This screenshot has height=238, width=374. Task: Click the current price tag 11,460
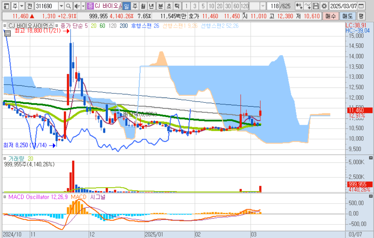(x=359, y=110)
